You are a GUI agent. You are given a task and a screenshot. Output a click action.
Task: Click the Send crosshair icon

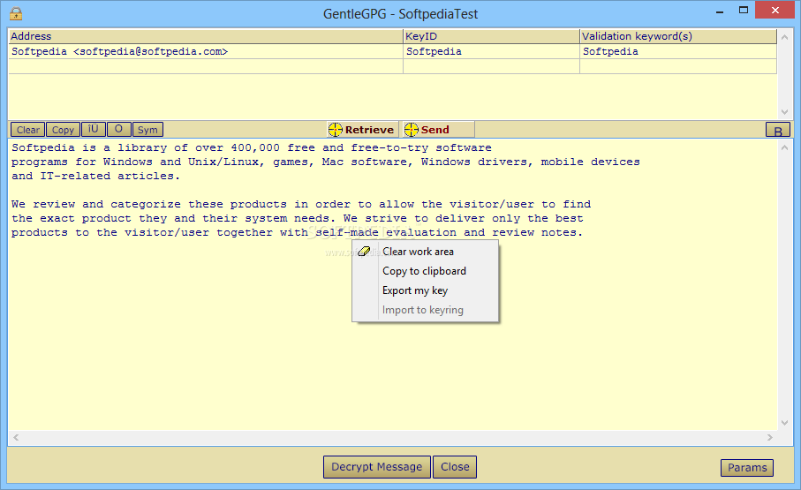point(412,130)
